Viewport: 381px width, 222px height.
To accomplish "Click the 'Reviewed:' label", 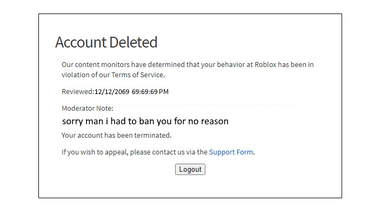I will pos(78,92).
